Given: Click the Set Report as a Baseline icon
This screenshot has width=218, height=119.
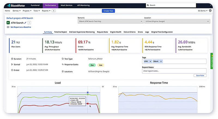Looking at the screenshot, I should click(8, 27).
